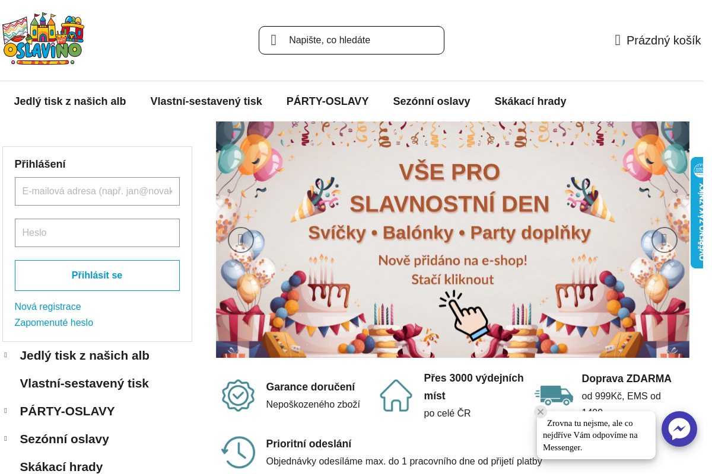Viewport: 712px width, 474px height.
Task: Click the Oslavino logo
Action: [43, 39]
